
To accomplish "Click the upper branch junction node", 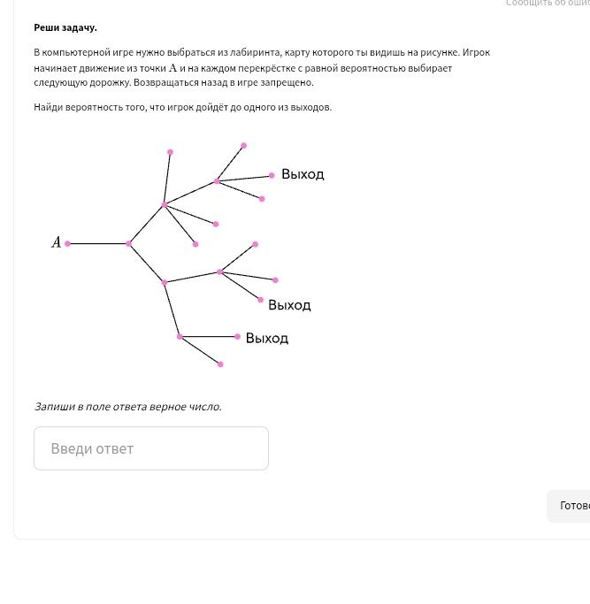I will (x=165, y=204).
